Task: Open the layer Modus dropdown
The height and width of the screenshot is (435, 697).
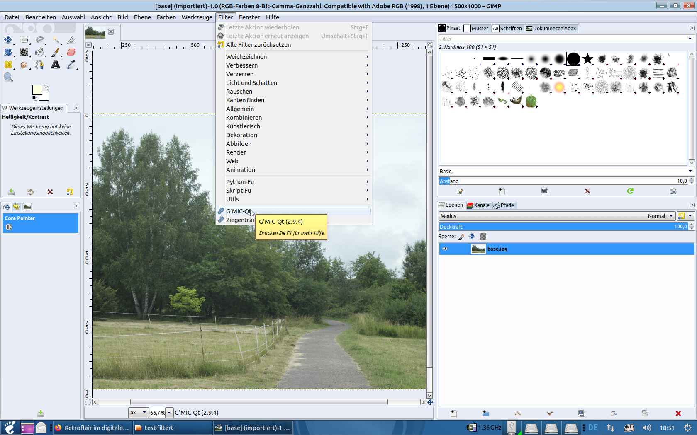Action: tap(556, 216)
